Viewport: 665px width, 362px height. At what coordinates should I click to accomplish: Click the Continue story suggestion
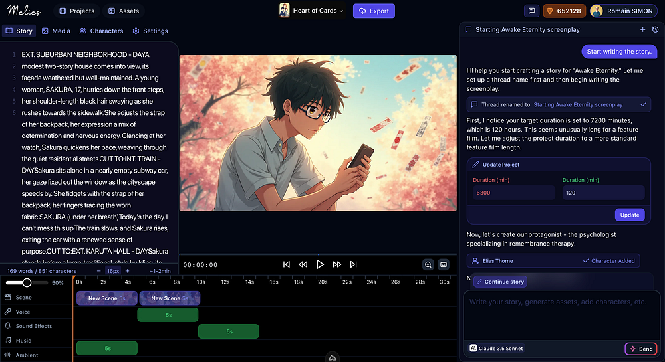pos(500,282)
